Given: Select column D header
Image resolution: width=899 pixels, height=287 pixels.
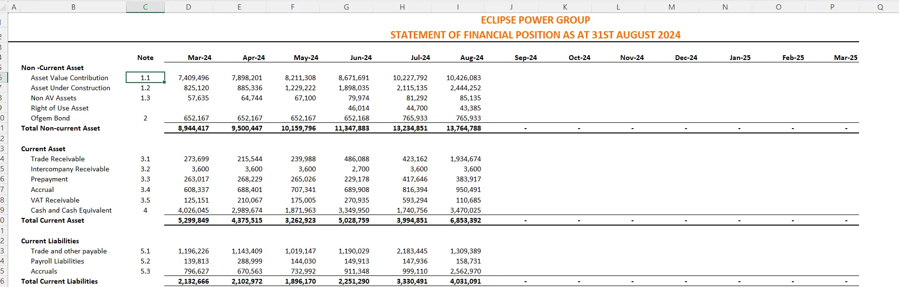Looking at the screenshot, I should [189, 7].
